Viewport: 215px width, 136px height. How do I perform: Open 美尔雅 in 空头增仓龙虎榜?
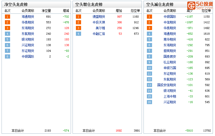(x=100, y=28)
